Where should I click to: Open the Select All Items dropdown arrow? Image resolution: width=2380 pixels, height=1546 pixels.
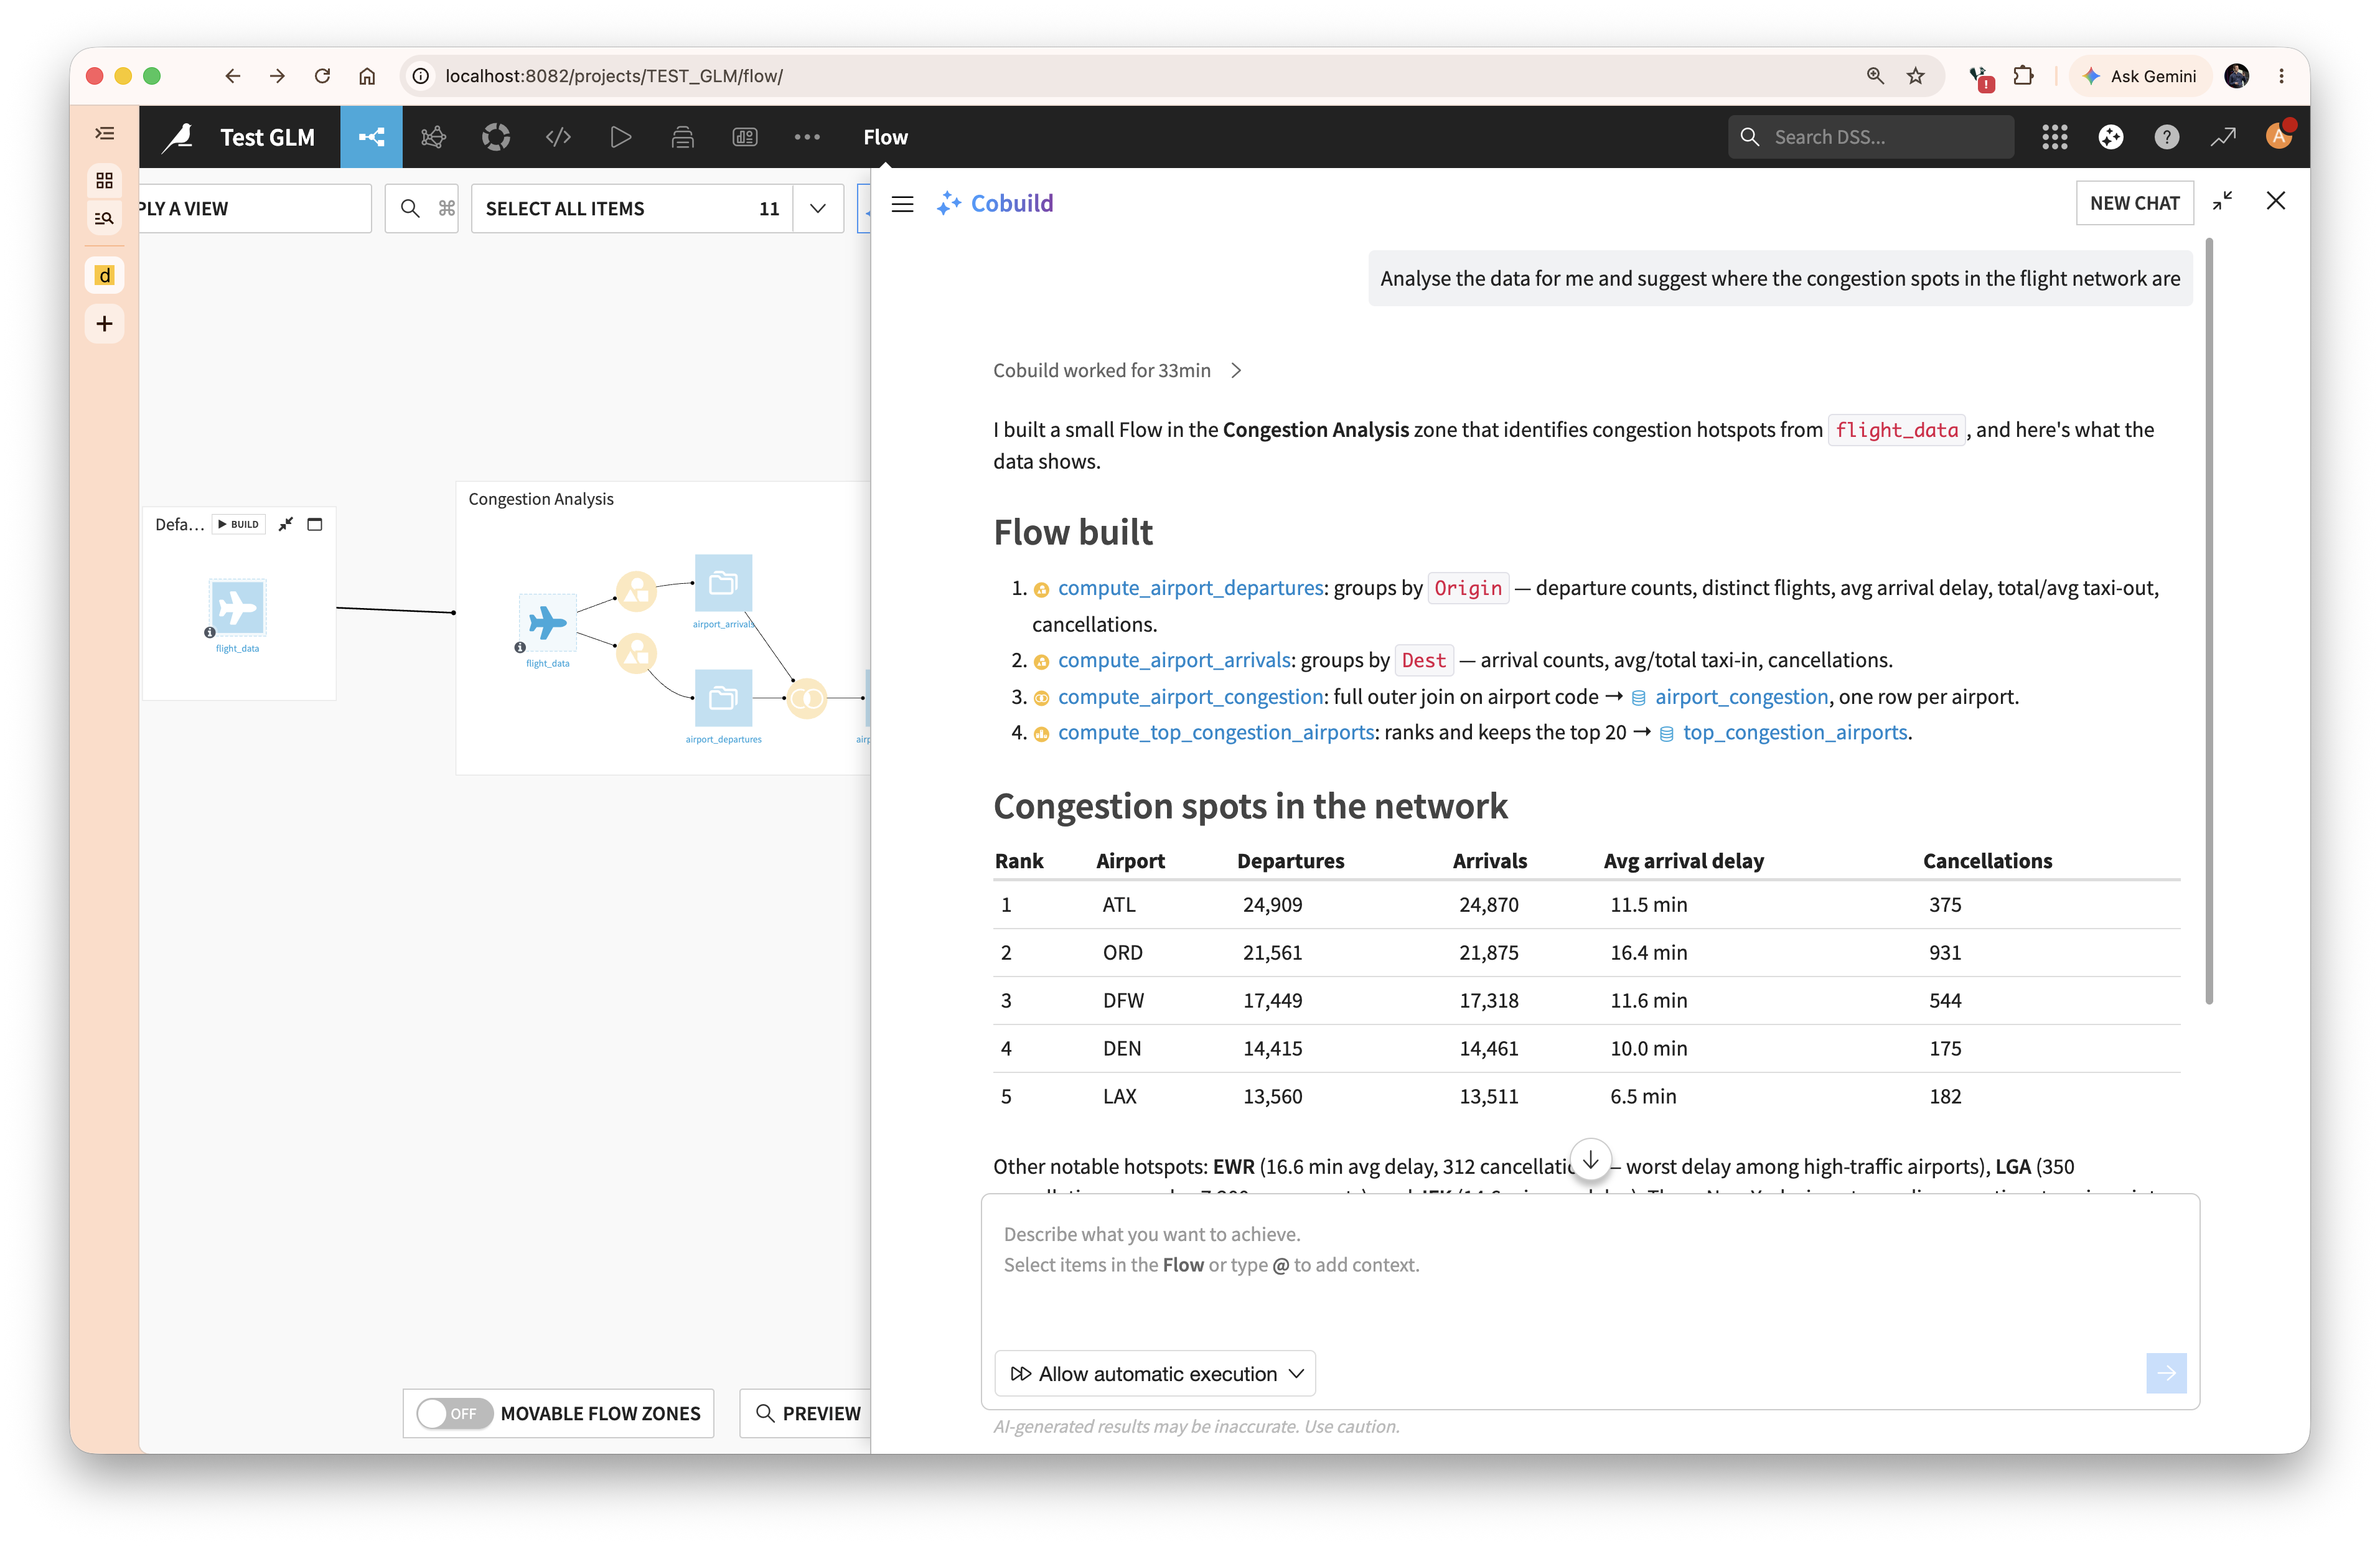pyautogui.click(x=817, y=208)
